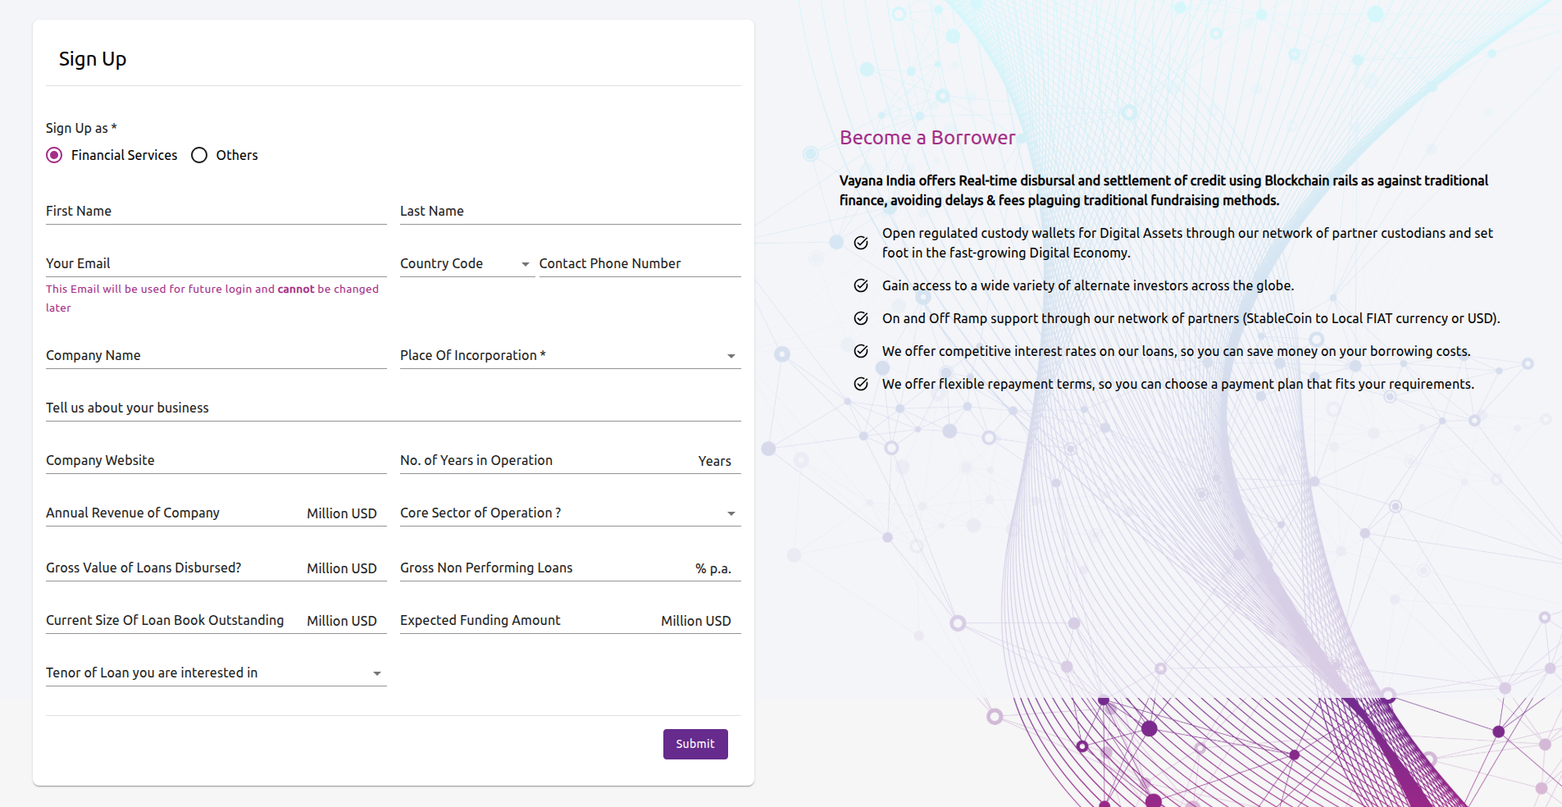Select the Financial Services radio button
This screenshot has width=1562, height=807.
tap(54, 155)
